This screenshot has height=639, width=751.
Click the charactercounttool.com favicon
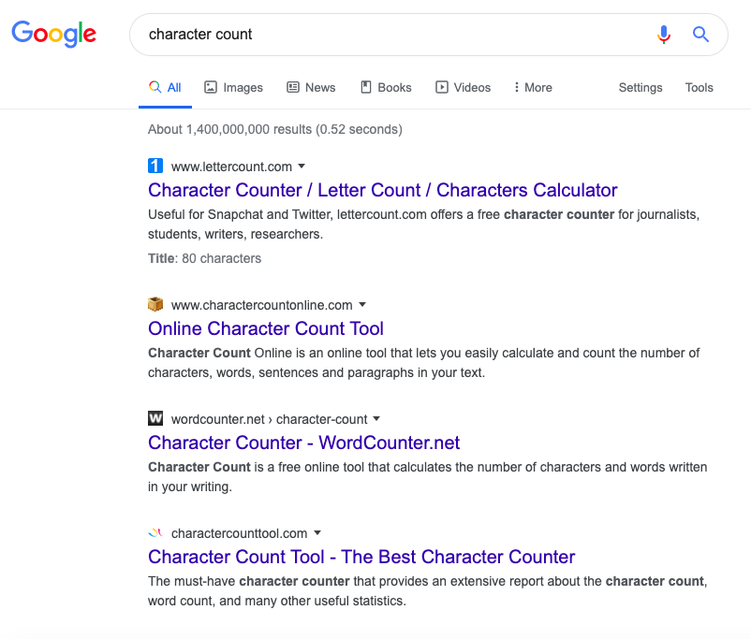(155, 532)
